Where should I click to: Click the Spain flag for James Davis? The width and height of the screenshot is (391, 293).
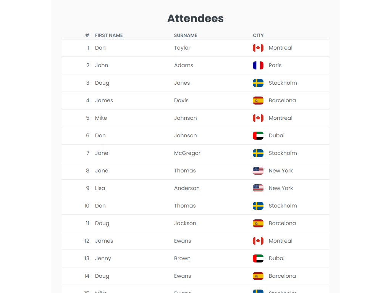tap(258, 100)
